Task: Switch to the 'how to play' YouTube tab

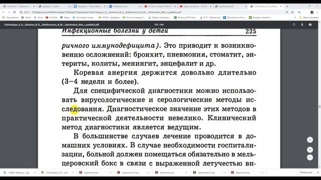Action: point(160,6)
